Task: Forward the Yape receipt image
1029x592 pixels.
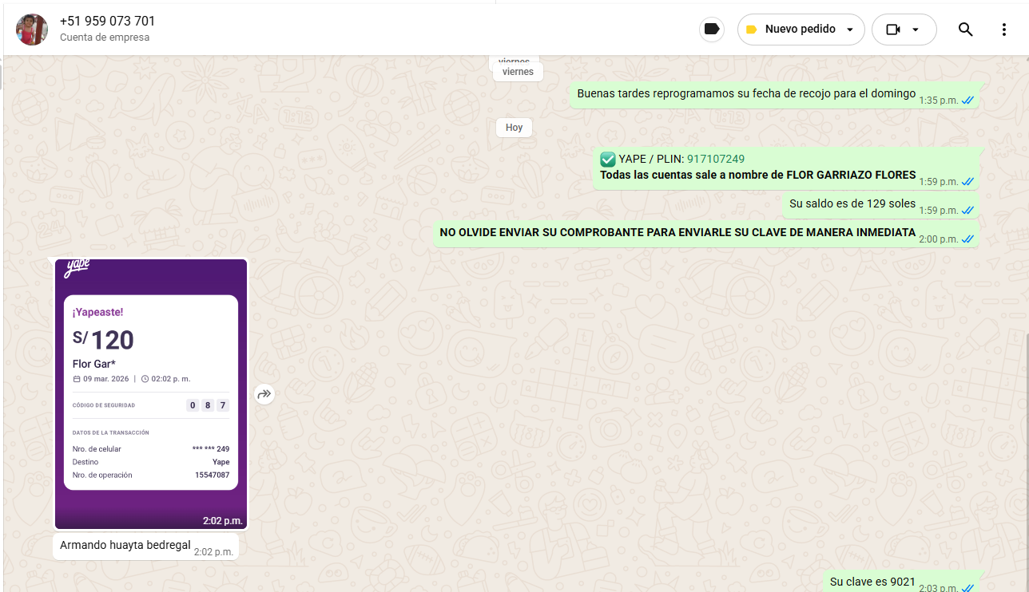Action: pyautogui.click(x=264, y=394)
